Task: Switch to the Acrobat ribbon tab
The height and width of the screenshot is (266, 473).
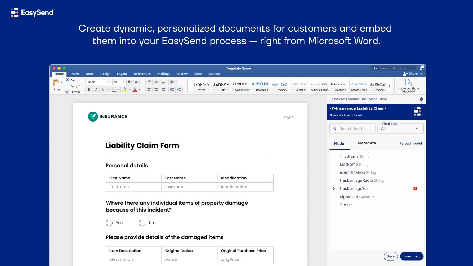Action: click(214, 74)
